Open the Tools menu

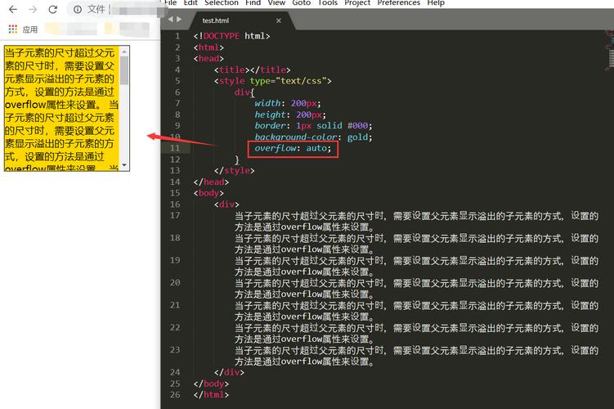[x=327, y=2]
